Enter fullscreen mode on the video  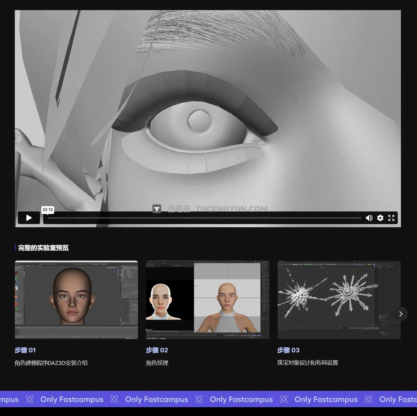point(391,218)
